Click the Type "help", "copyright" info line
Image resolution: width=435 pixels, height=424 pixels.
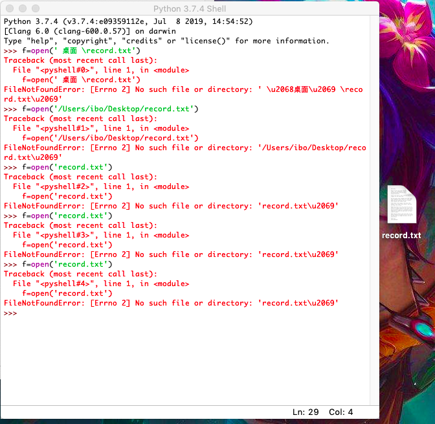166,41
